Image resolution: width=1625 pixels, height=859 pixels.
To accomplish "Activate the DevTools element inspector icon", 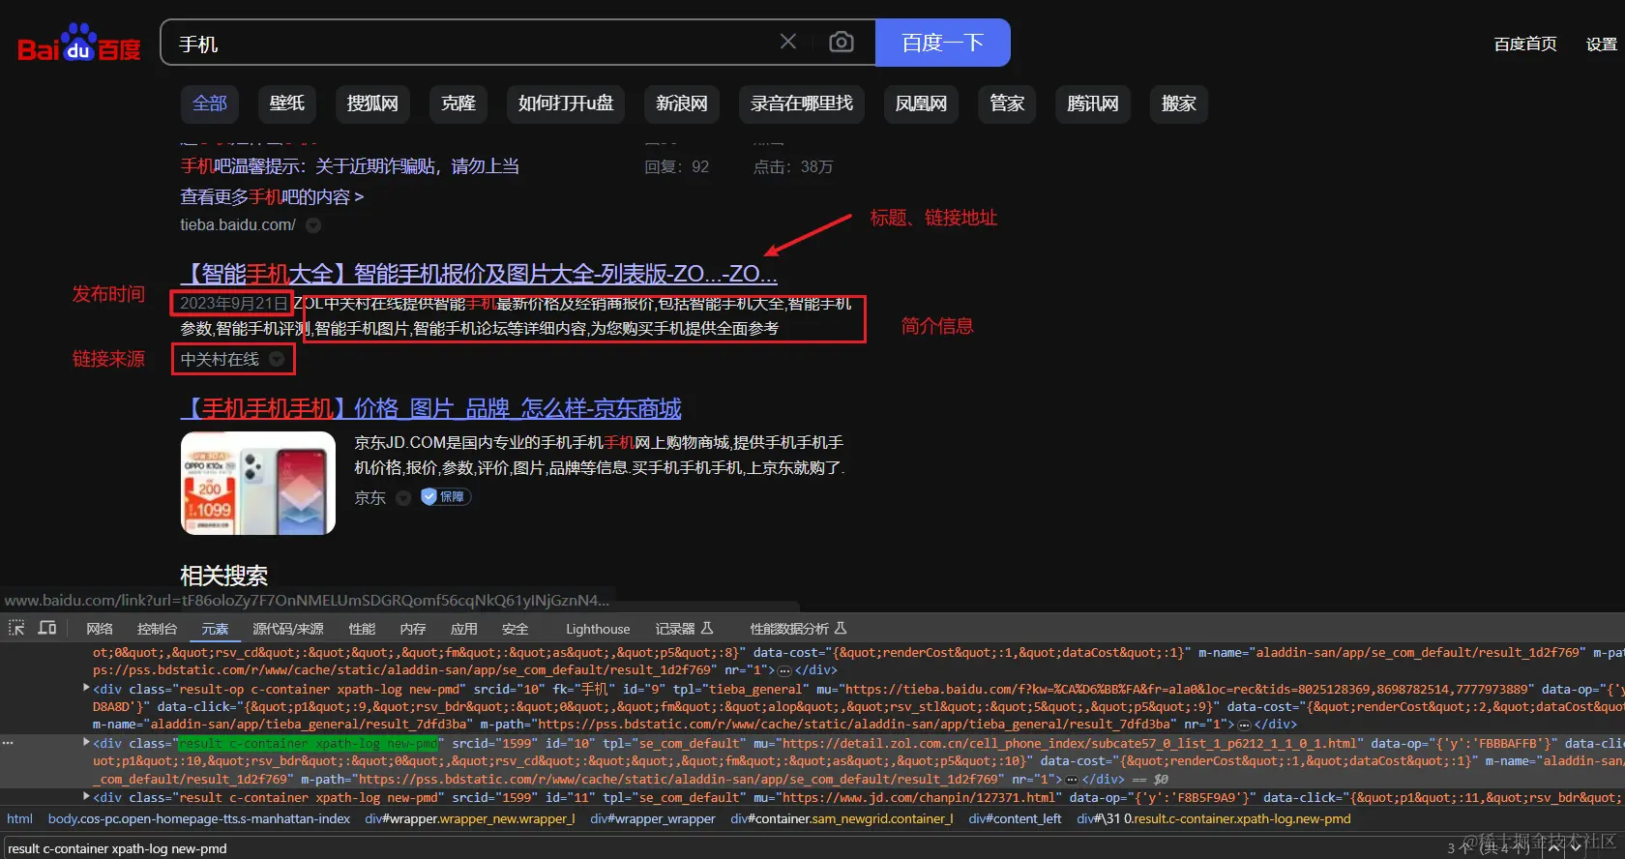I will point(16,628).
